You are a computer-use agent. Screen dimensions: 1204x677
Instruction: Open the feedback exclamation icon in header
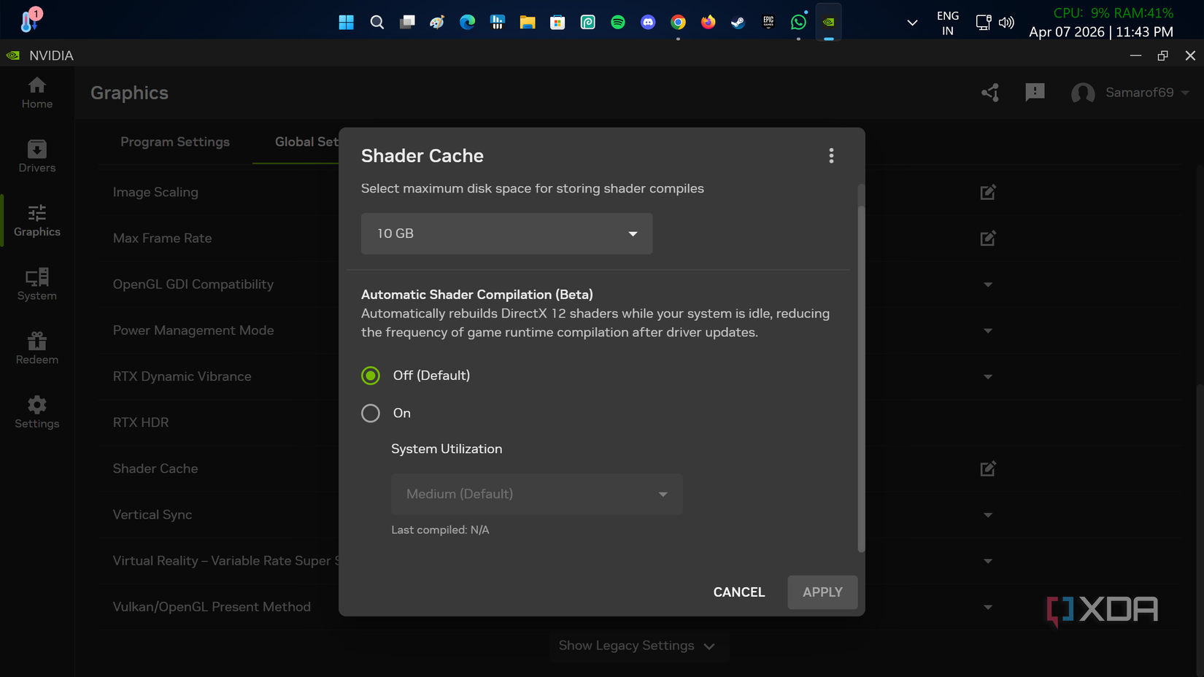1035,93
